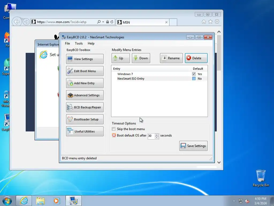Click the Home icon in Internet Explorer
Image resolution: width=274 pixels, height=206 pixels.
pyautogui.click(x=204, y=22)
